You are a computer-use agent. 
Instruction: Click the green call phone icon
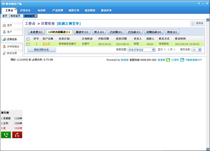click(6, 135)
